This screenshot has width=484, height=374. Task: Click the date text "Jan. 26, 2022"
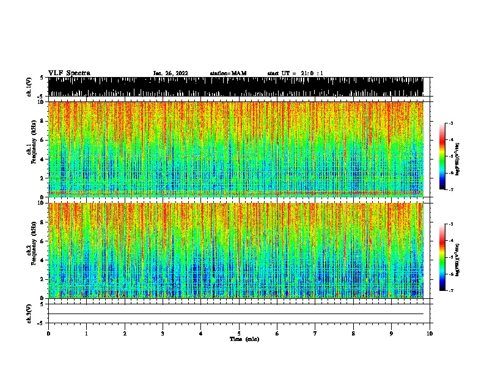pyautogui.click(x=170, y=73)
